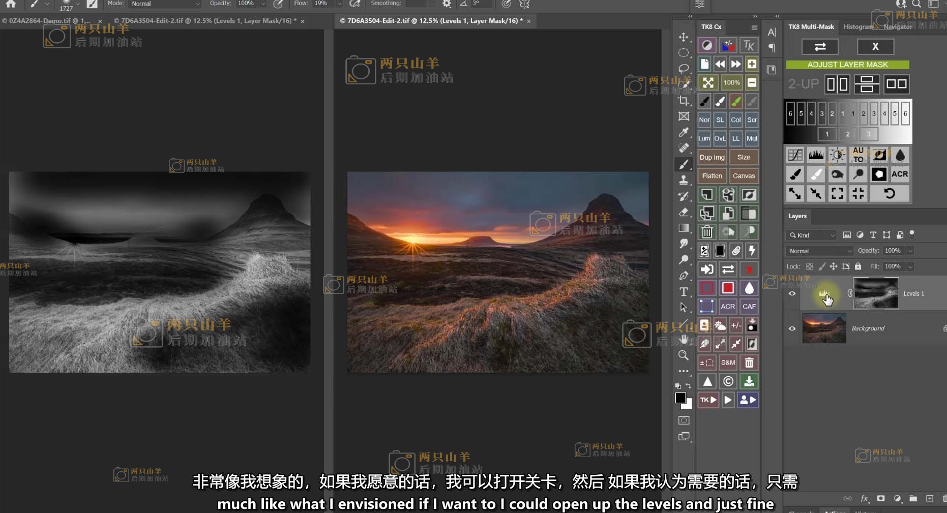Switch to the 0Z4A2864-Demo.tif document tab
The image size is (947, 513).
click(47, 21)
